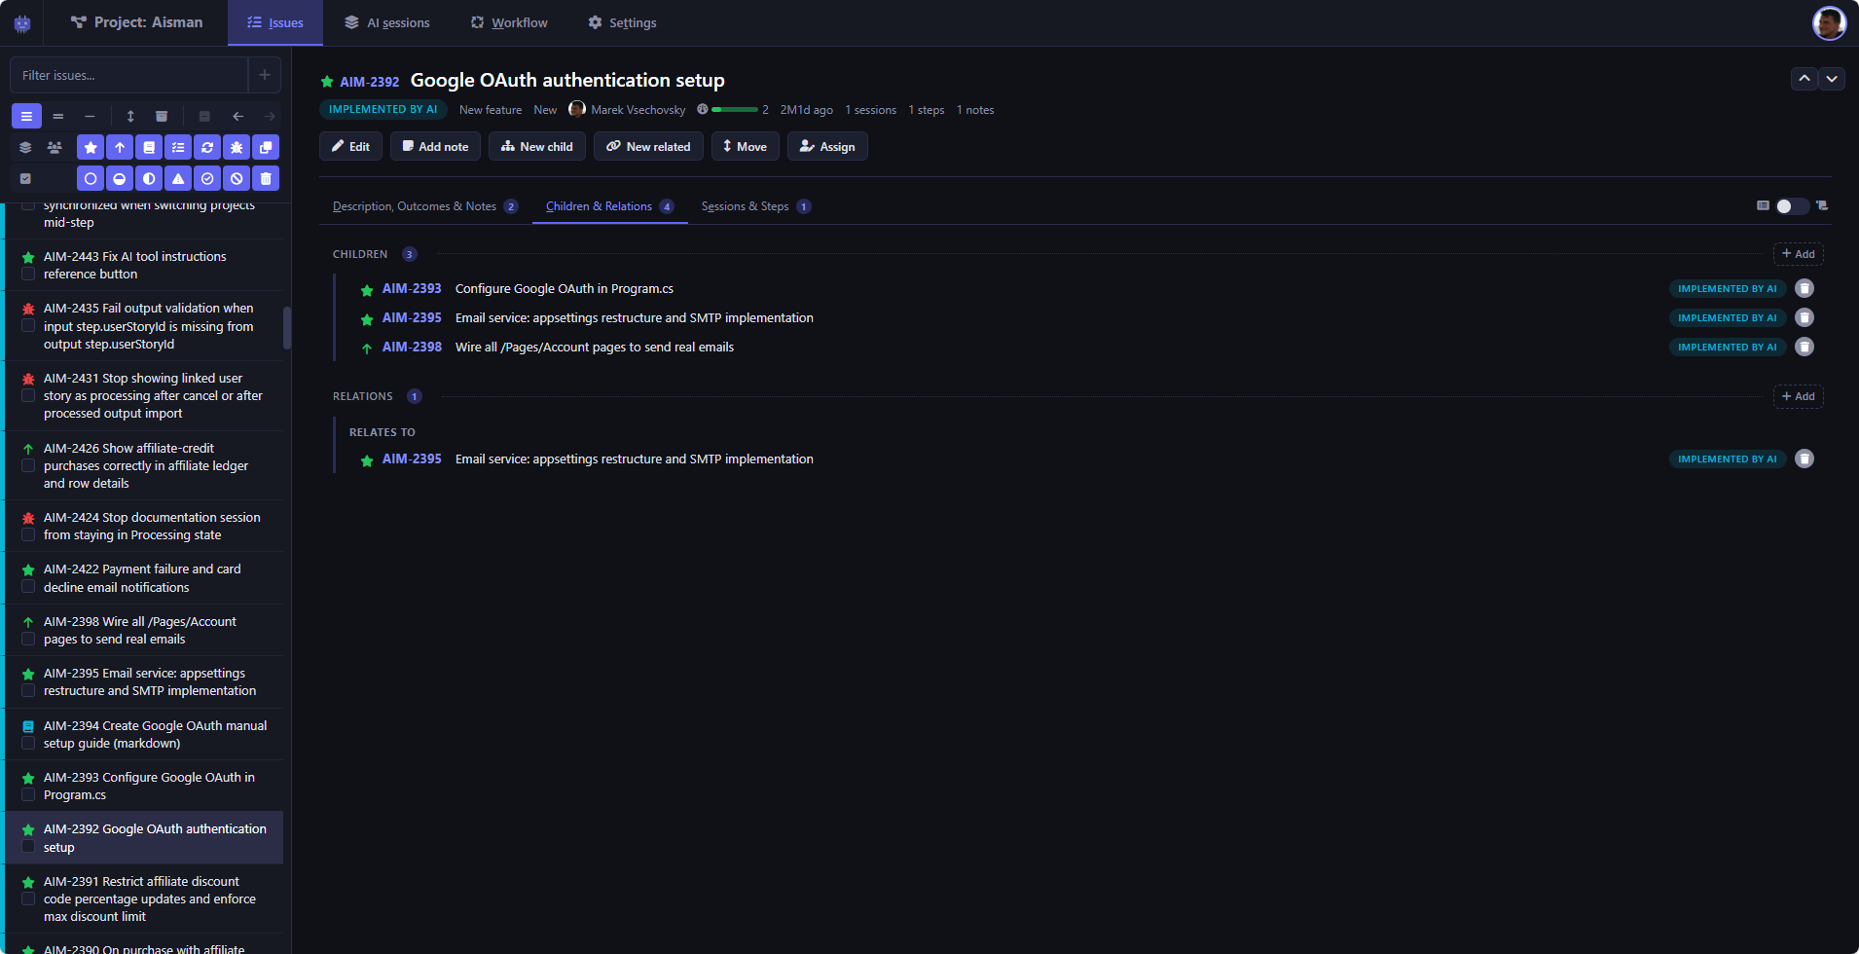
Task: Click the back arrow in issue list toolbar
Action: click(237, 117)
